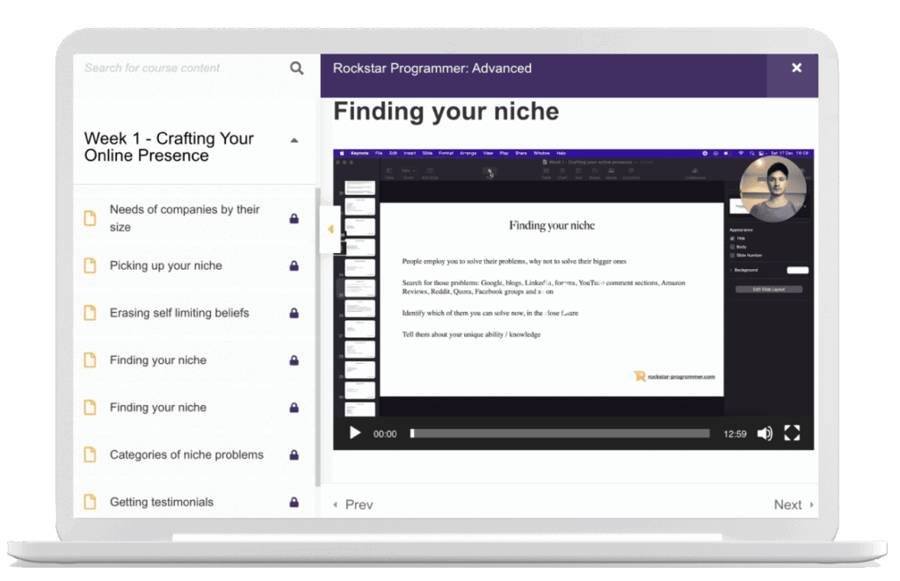
Task: Click lock icon beside Erasing self limiting beliefs
Action: (294, 313)
